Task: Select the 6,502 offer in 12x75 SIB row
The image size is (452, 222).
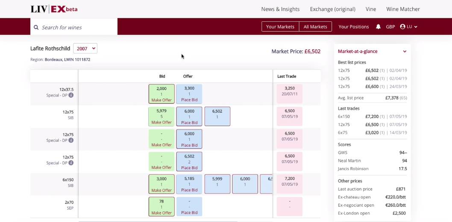Action: pos(217,116)
